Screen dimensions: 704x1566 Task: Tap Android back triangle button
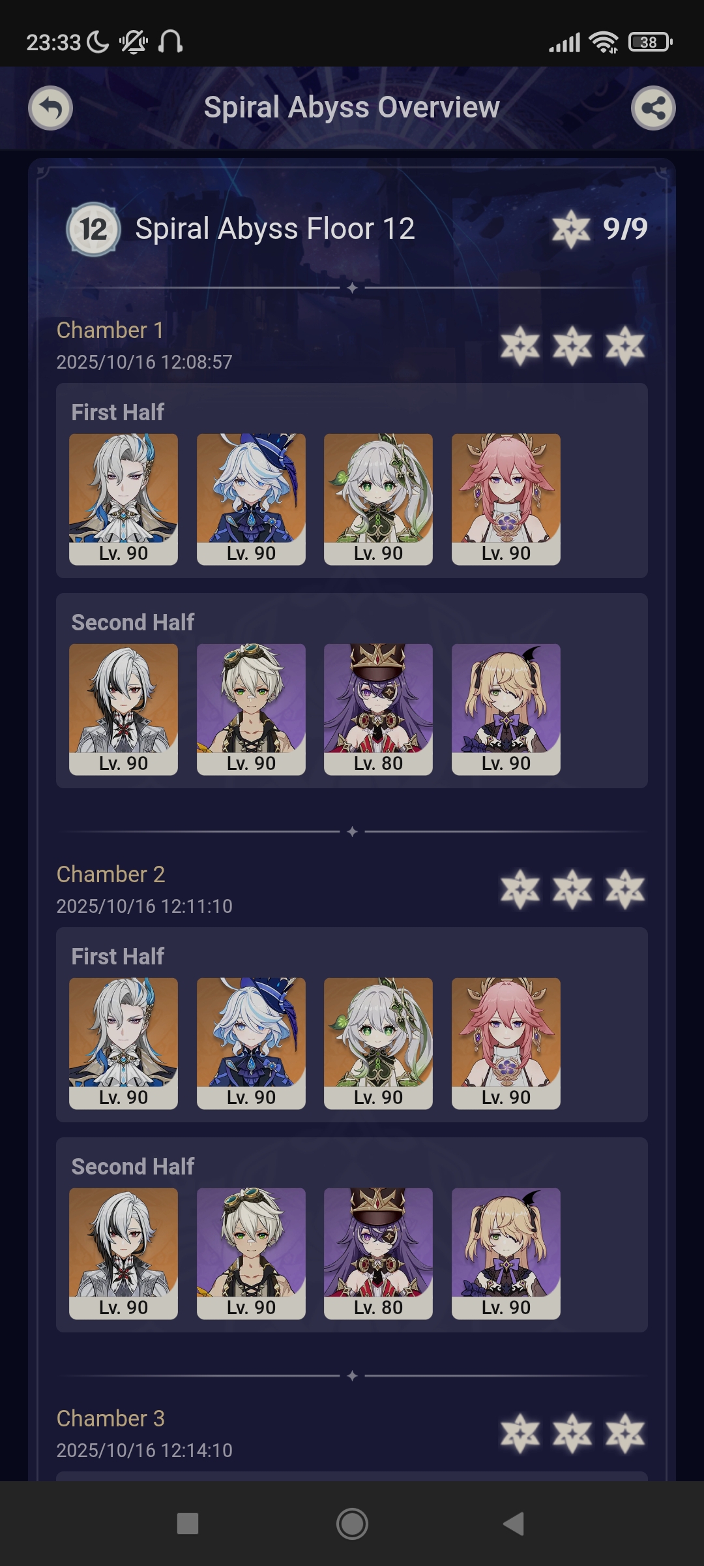pyautogui.click(x=514, y=1524)
